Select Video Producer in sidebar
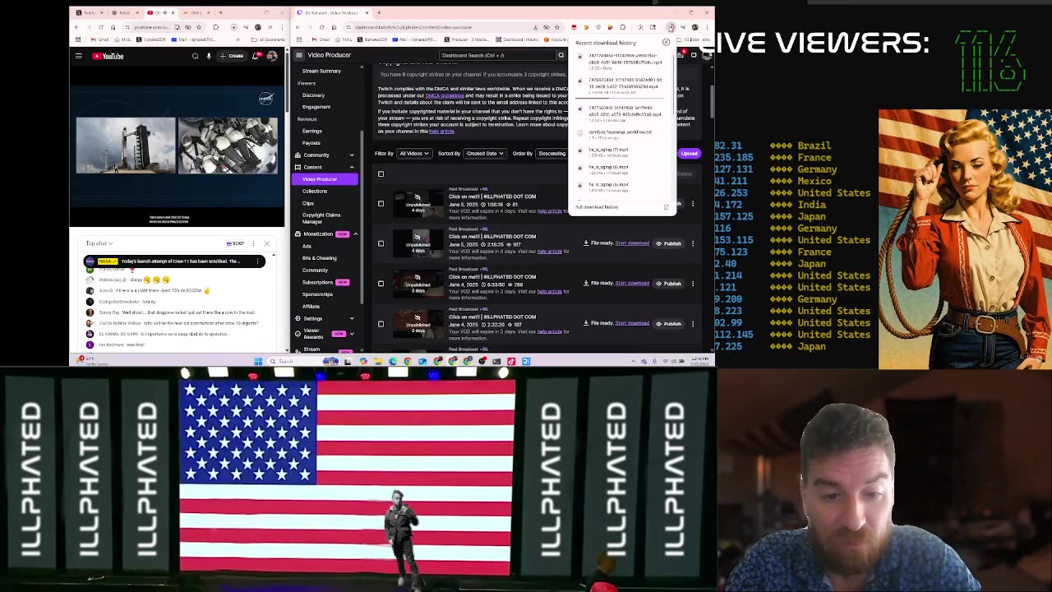The width and height of the screenshot is (1052, 592). 325,179
